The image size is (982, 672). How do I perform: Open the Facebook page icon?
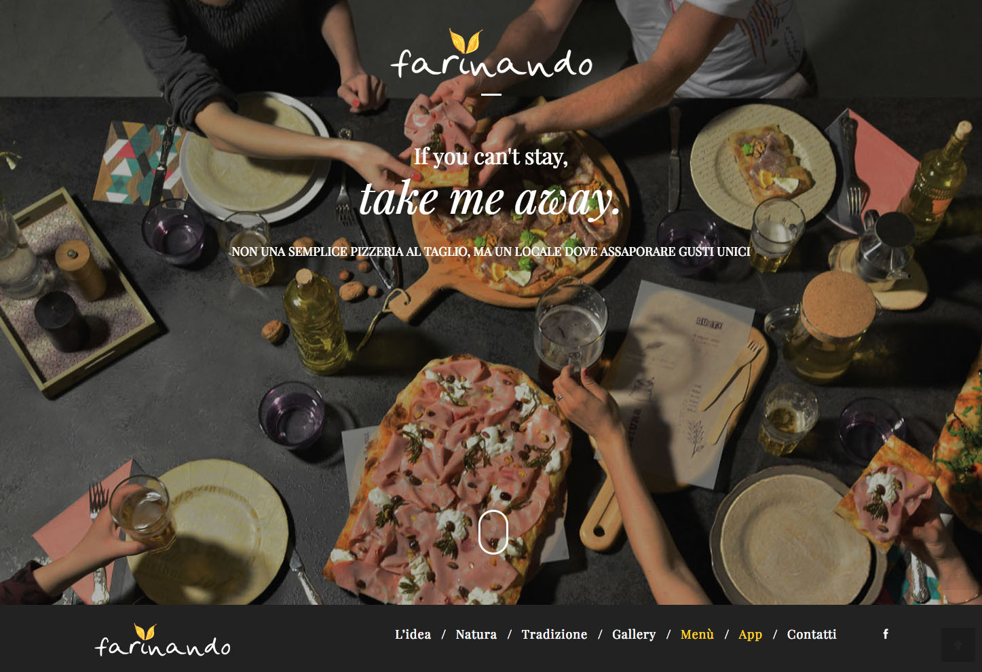coord(886,634)
